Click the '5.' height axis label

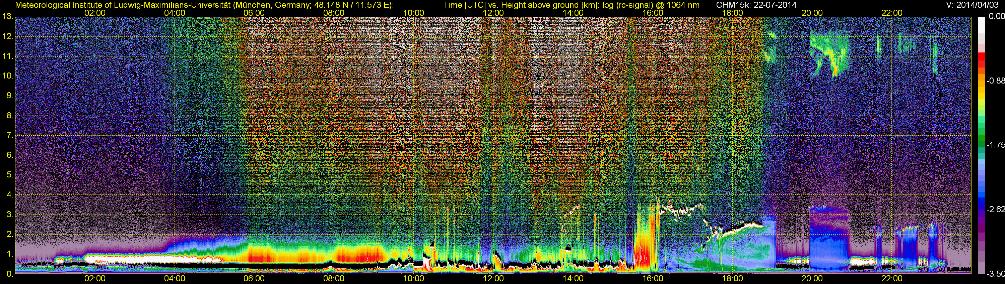10,175
